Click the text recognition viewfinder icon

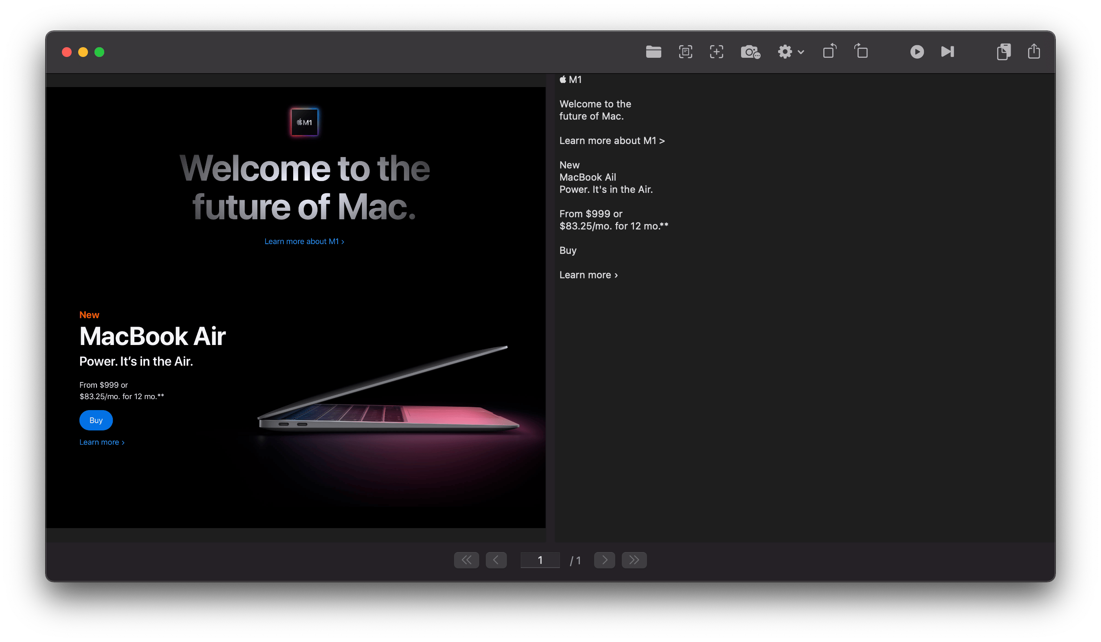tap(686, 52)
